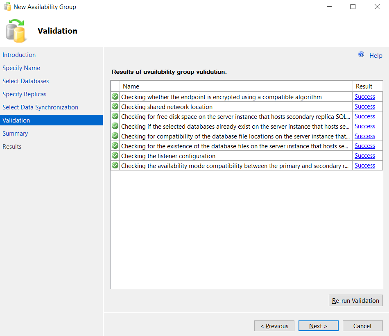
Task: Click the green success icon for endpoint encryption check
Action: [x=115, y=96]
